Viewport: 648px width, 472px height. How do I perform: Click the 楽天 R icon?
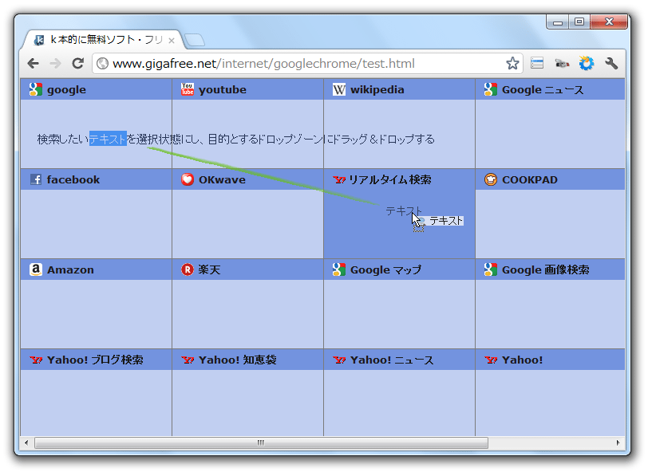(188, 269)
